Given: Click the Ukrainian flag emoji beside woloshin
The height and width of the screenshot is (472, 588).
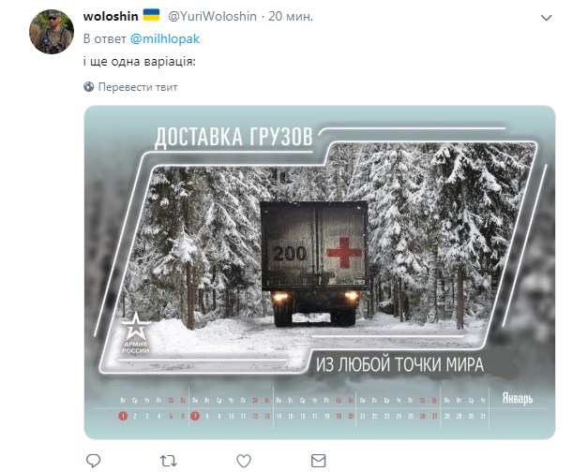Looking at the screenshot, I should click(x=152, y=16).
